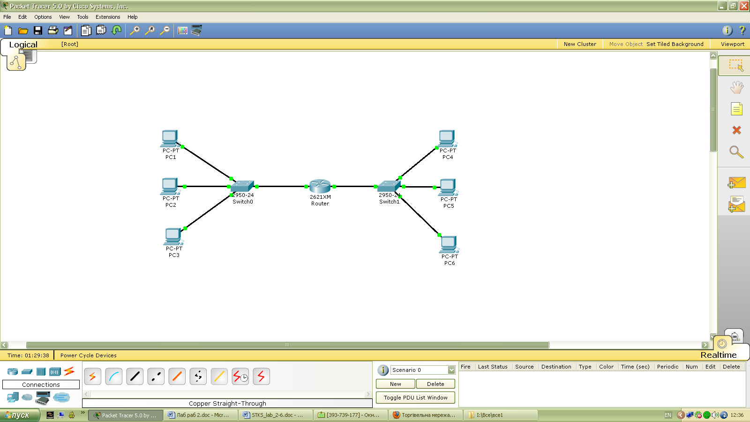Viewport: 750px width, 422px height.
Task: Switch to the Logical workspace tab
Action: coord(23,45)
